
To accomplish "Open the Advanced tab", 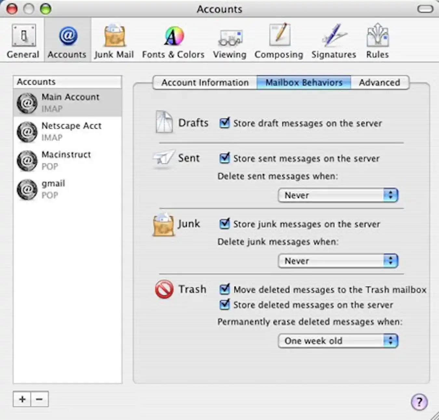I will (x=379, y=82).
